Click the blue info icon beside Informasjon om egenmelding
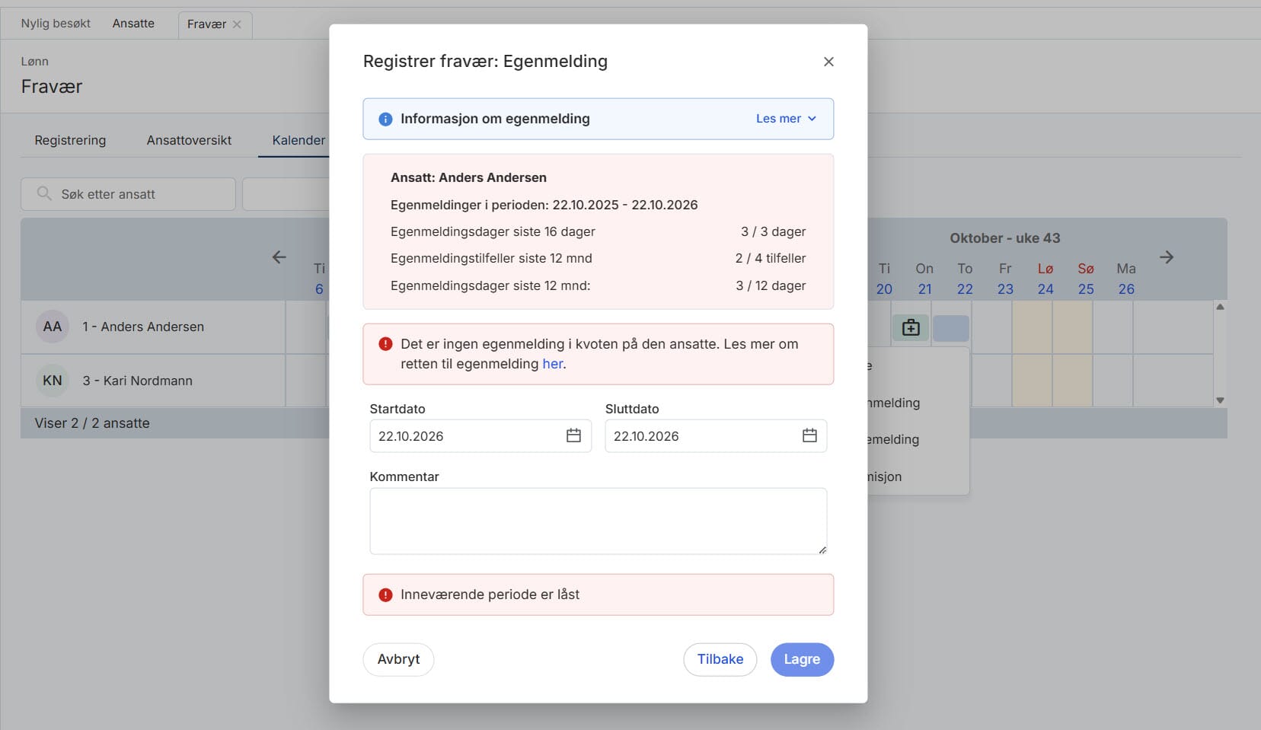This screenshot has height=730, width=1261. (385, 119)
